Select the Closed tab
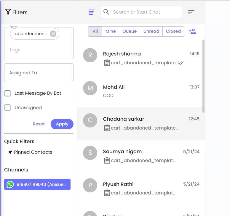This screenshot has width=230, height=216. (x=173, y=31)
